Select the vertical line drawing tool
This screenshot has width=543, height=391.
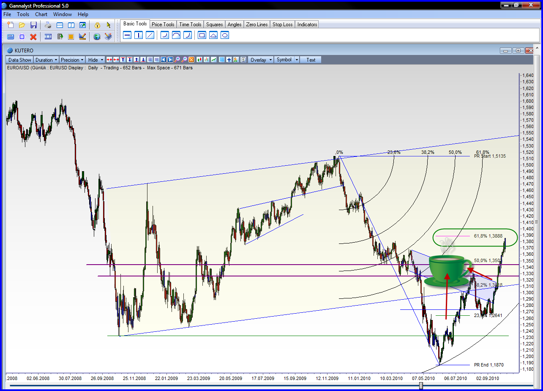(138, 36)
